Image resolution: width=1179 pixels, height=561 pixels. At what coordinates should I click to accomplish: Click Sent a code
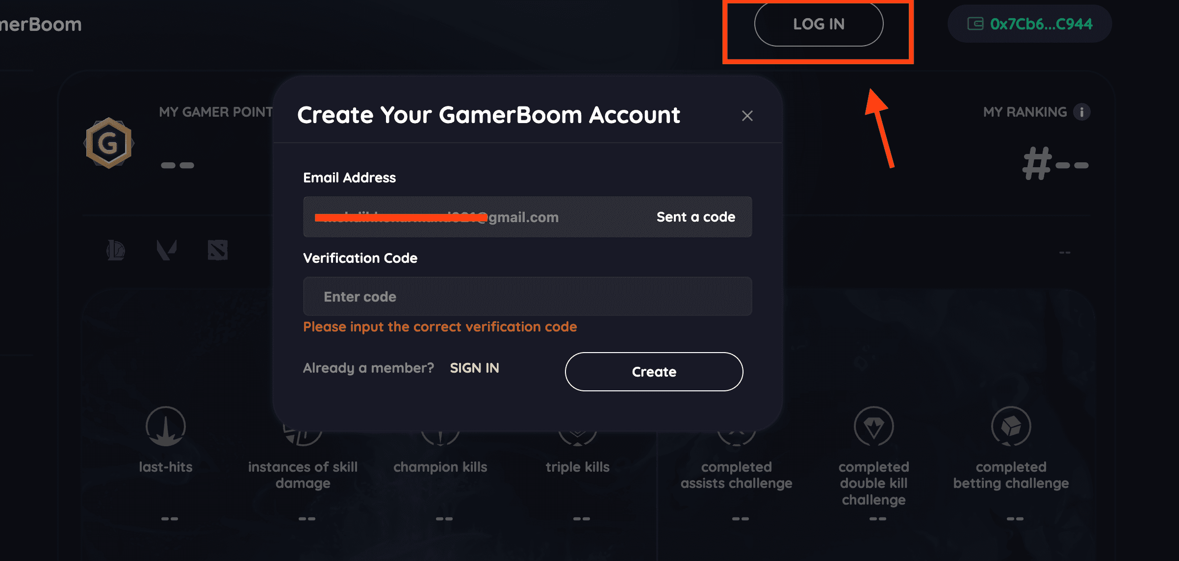[x=695, y=217]
